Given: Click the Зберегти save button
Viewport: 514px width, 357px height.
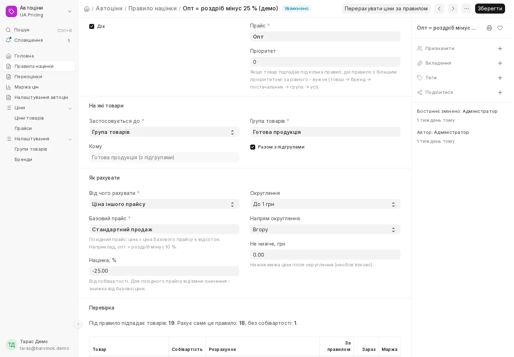Looking at the screenshot, I should pyautogui.click(x=490, y=9).
